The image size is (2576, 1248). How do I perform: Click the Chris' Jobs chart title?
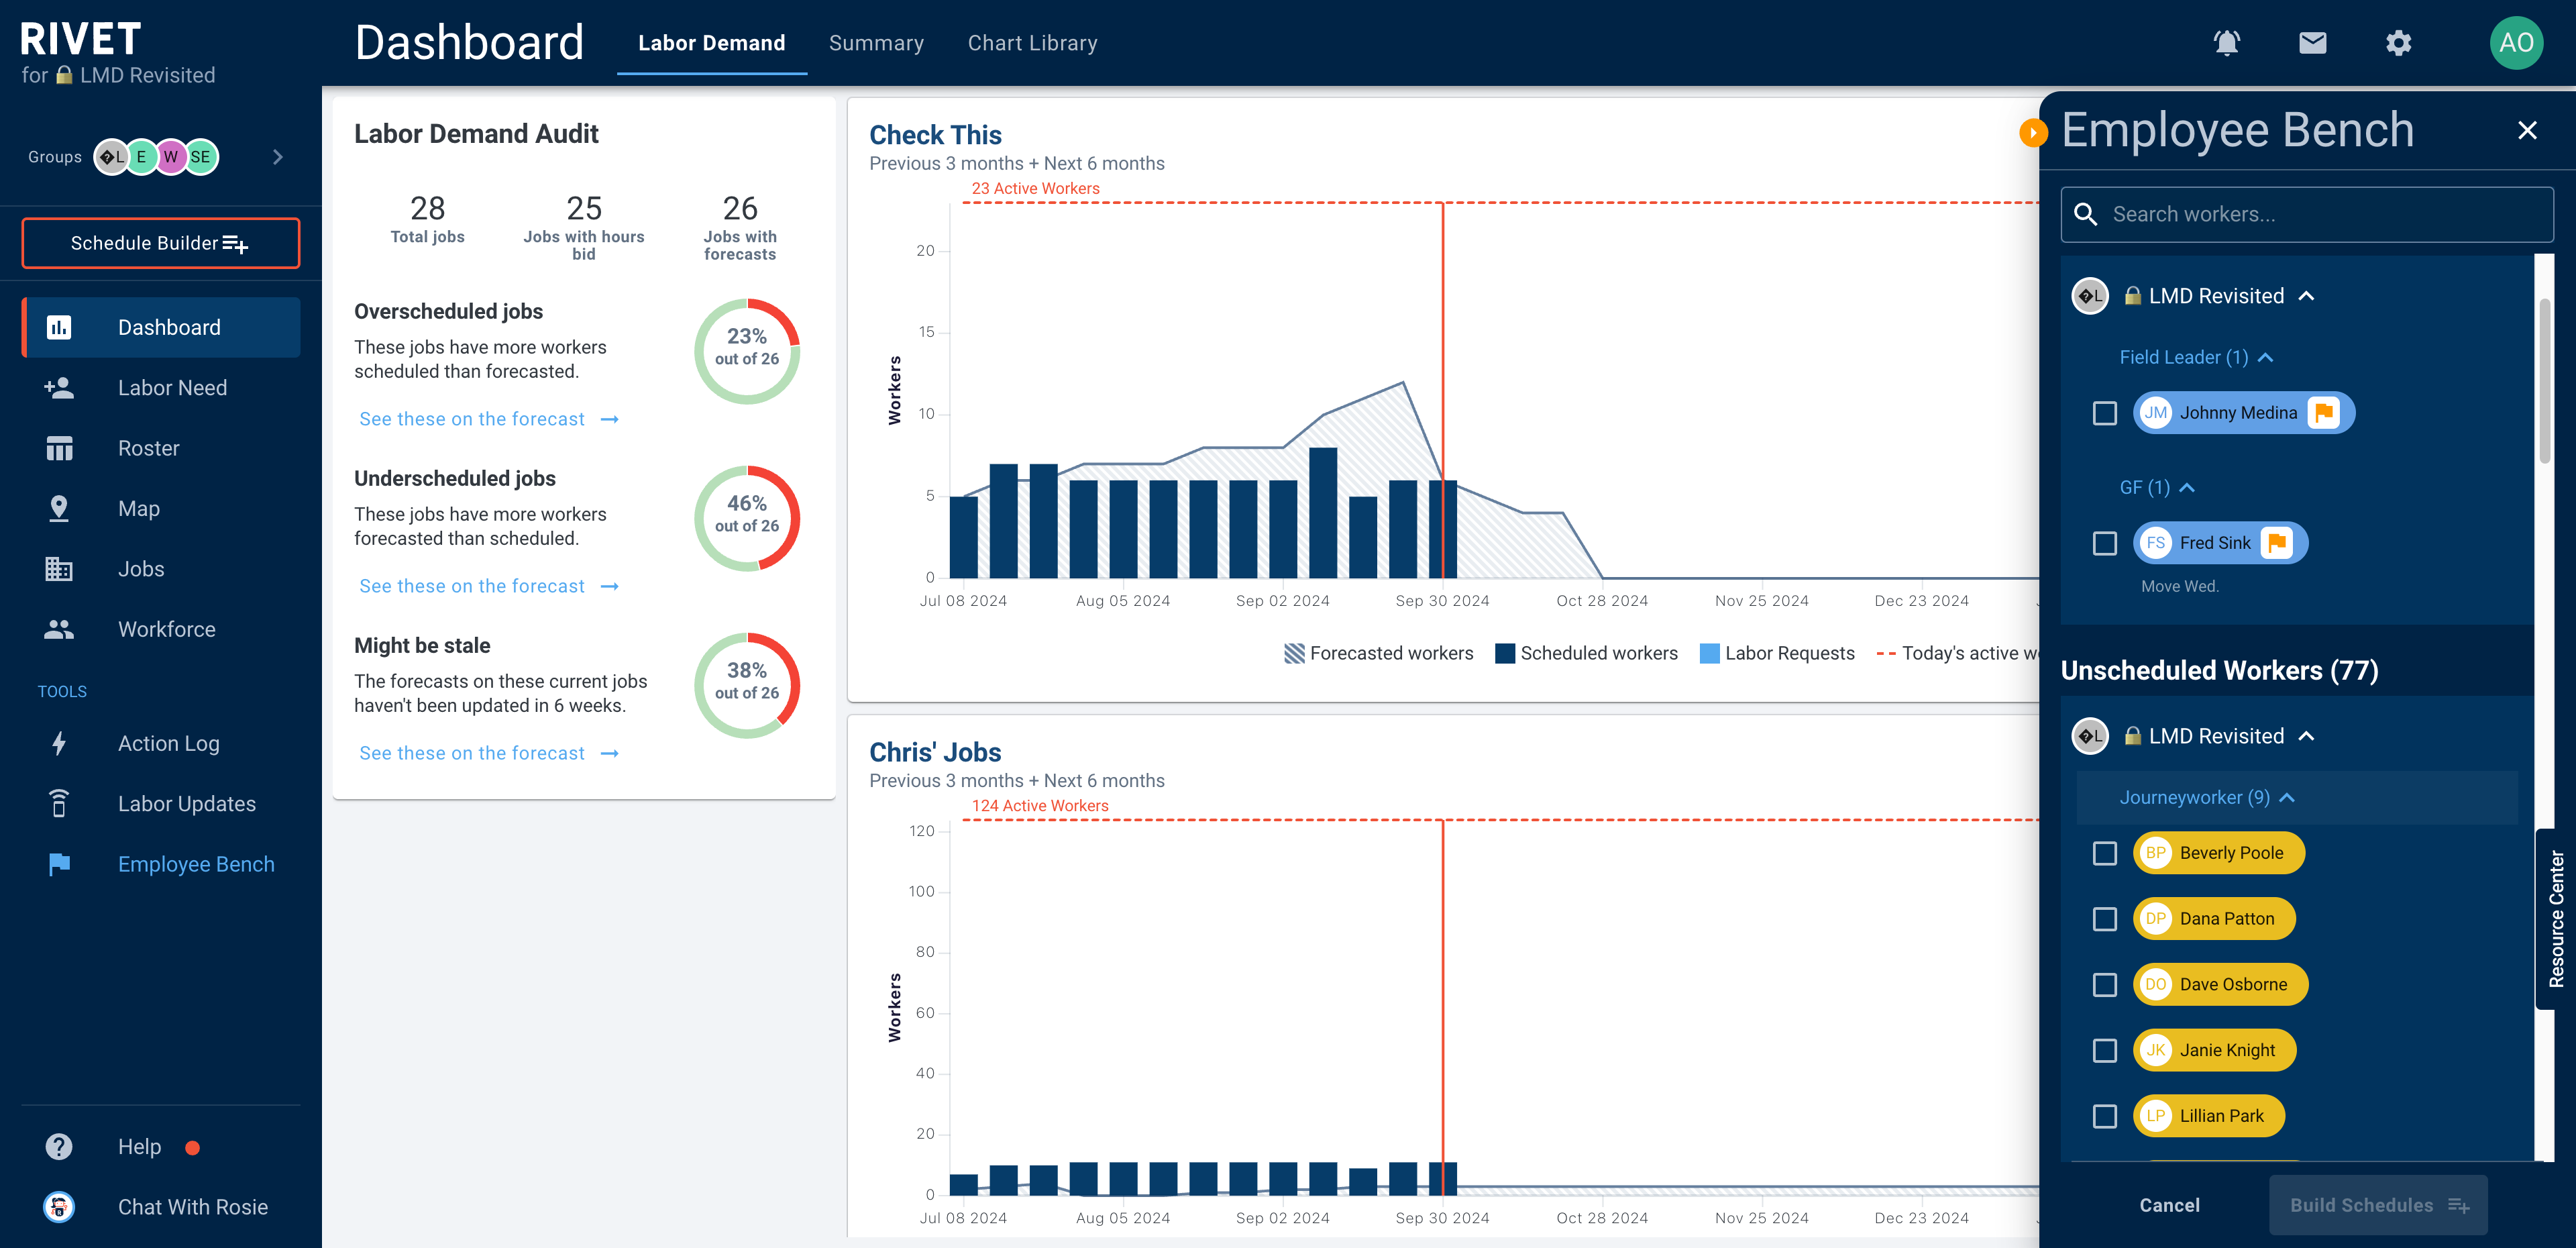pos(935,751)
